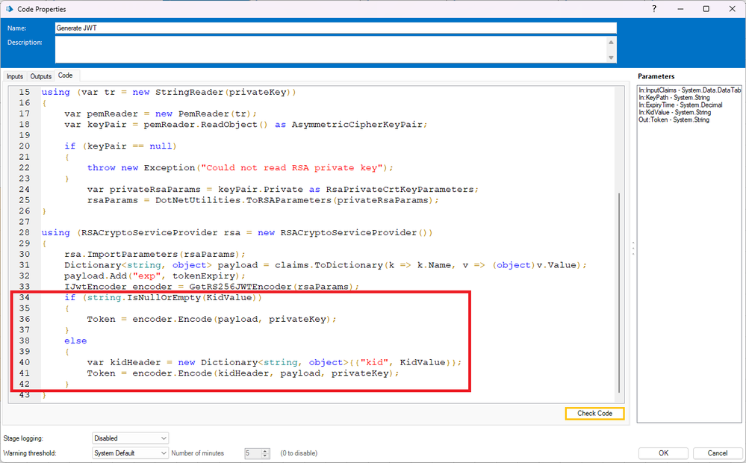Click the Help question mark in title bar
Viewport: 746px width, 463px height.
click(x=655, y=9)
